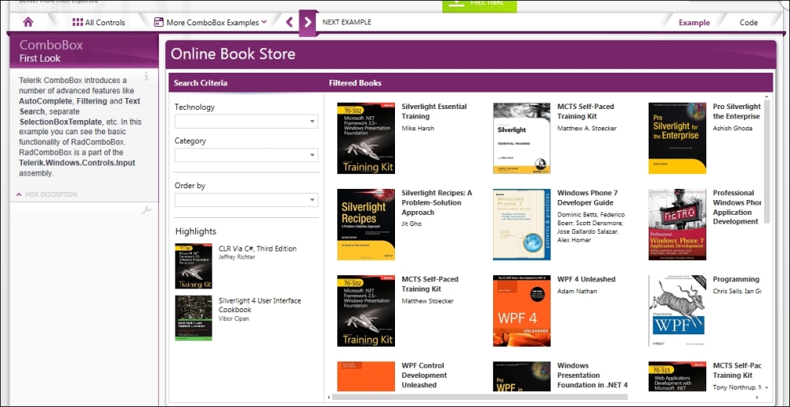Viewport: 790px width, 407px height.
Task: Click "WPF Control Development Unleashed" title
Action: tap(424, 375)
